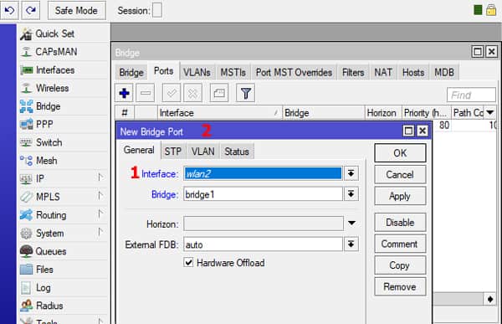Expand the System submenu arrow
Screen dimensions: 502x324
click(x=100, y=232)
